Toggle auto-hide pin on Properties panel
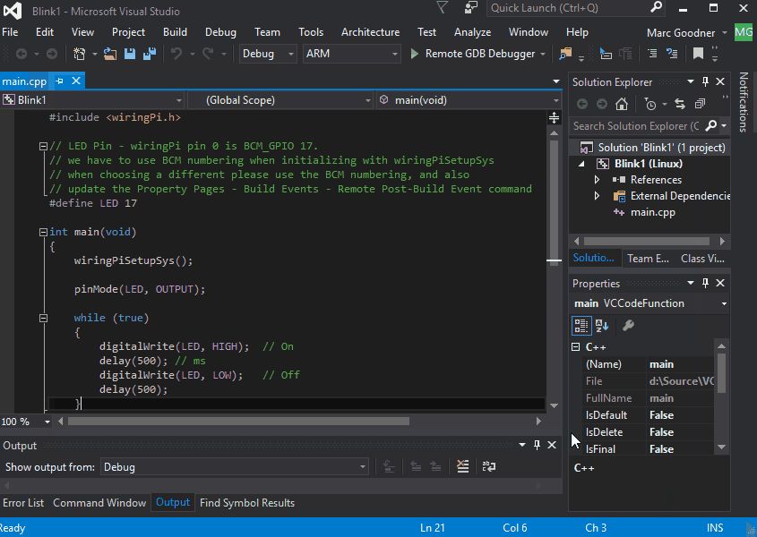 click(705, 283)
